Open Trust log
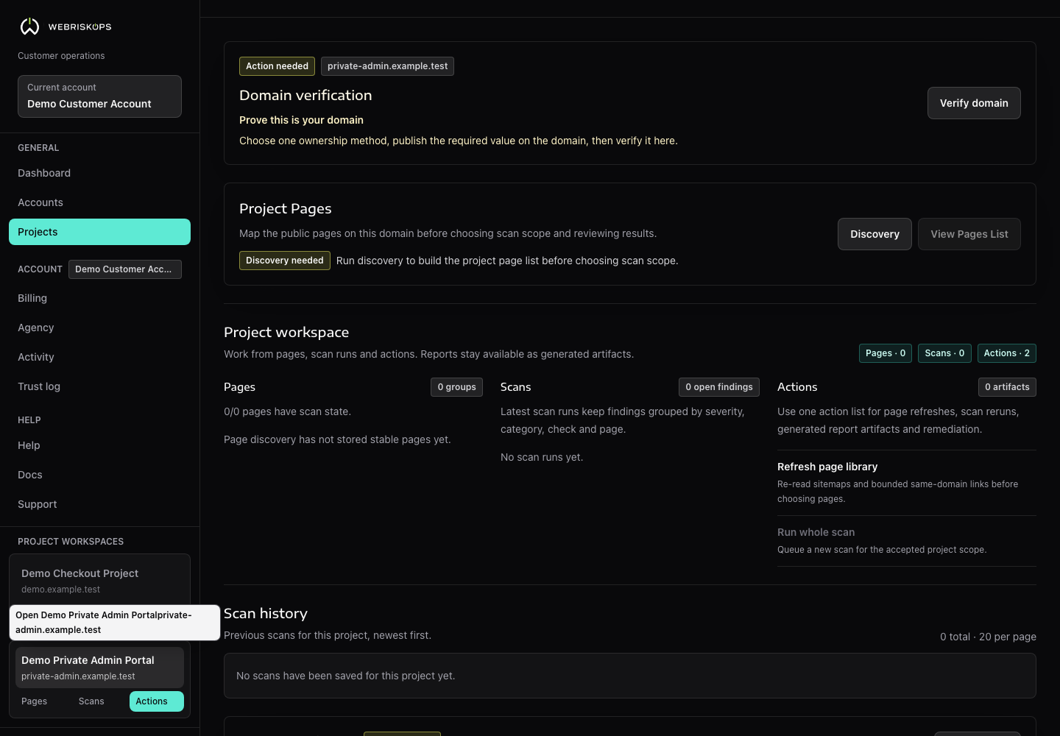Image resolution: width=1060 pixels, height=736 pixels. pos(99,386)
